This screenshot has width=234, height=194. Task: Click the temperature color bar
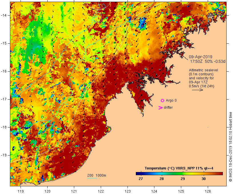click(179, 173)
